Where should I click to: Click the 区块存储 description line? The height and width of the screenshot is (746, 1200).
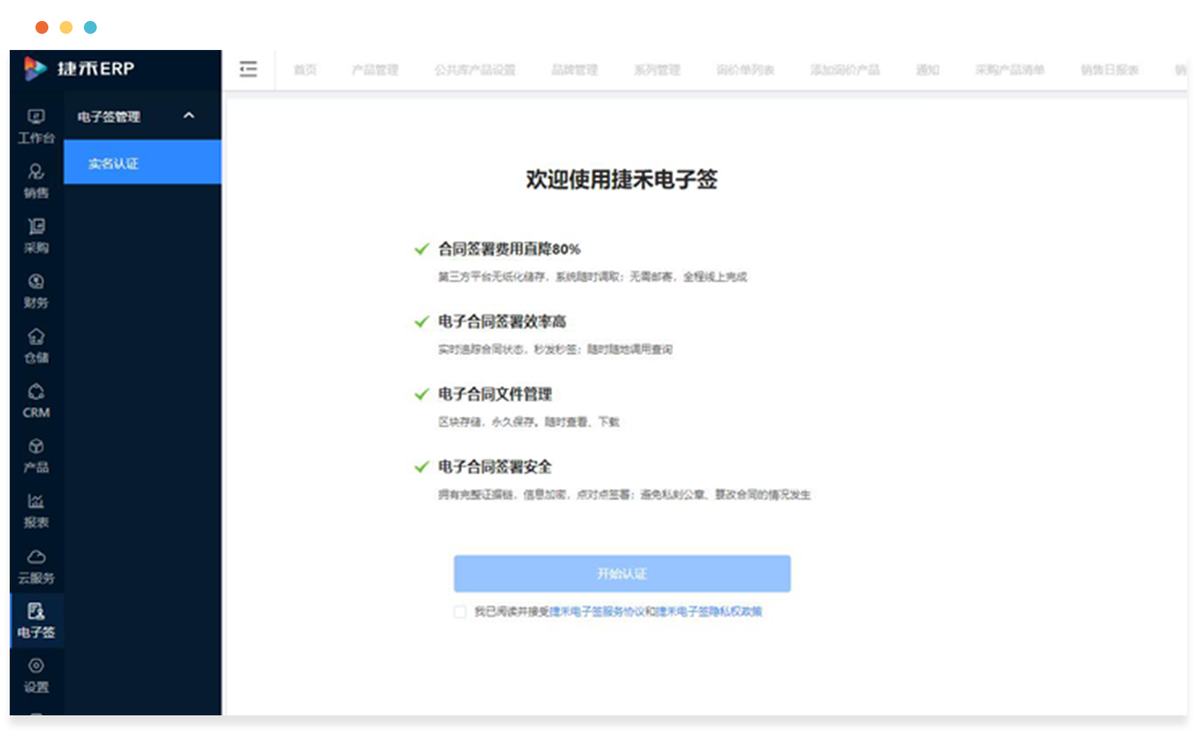point(528,422)
